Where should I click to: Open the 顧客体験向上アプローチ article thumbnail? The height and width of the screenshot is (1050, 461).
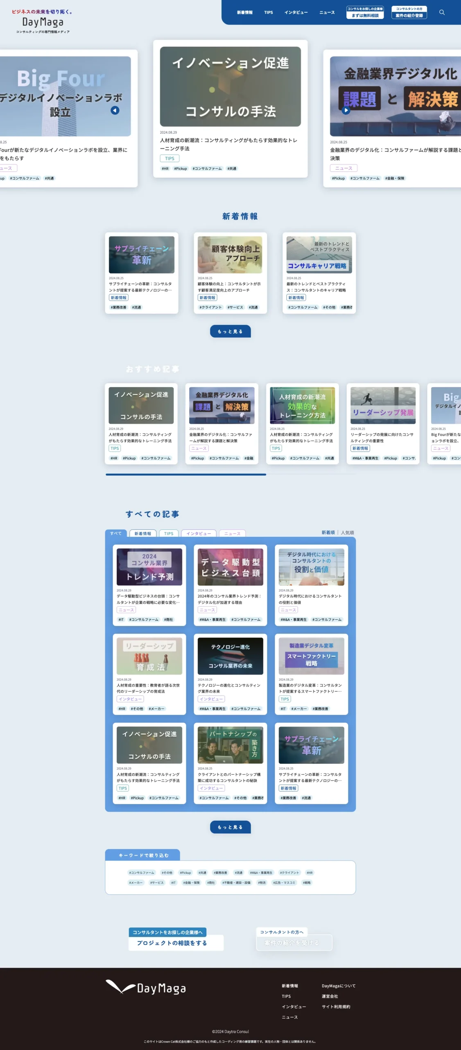(x=230, y=255)
